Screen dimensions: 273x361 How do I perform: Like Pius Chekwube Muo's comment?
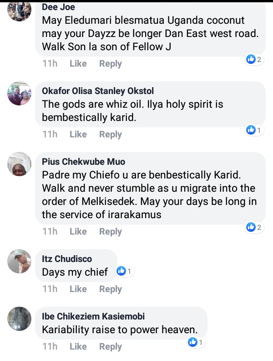tap(78, 231)
